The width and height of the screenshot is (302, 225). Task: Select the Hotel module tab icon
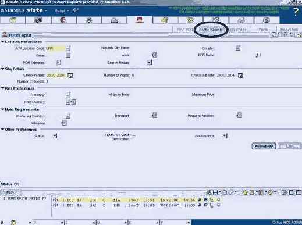[140, 20]
